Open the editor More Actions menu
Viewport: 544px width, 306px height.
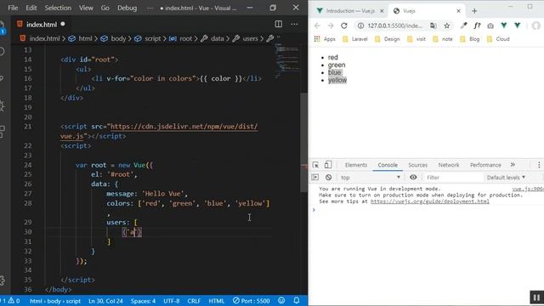(x=294, y=24)
